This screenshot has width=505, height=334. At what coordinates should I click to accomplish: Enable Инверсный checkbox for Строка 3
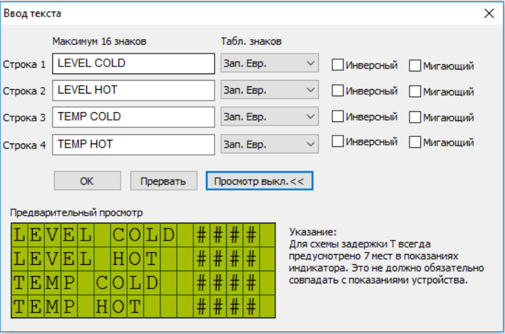click(x=337, y=116)
